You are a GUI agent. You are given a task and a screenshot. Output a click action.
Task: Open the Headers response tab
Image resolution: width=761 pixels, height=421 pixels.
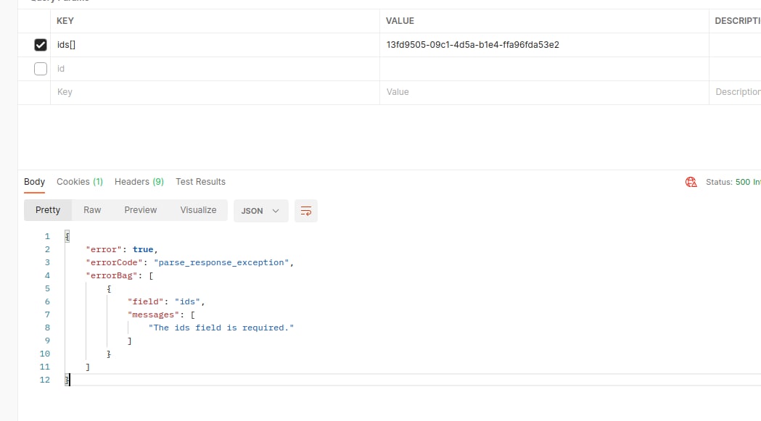[x=139, y=182]
